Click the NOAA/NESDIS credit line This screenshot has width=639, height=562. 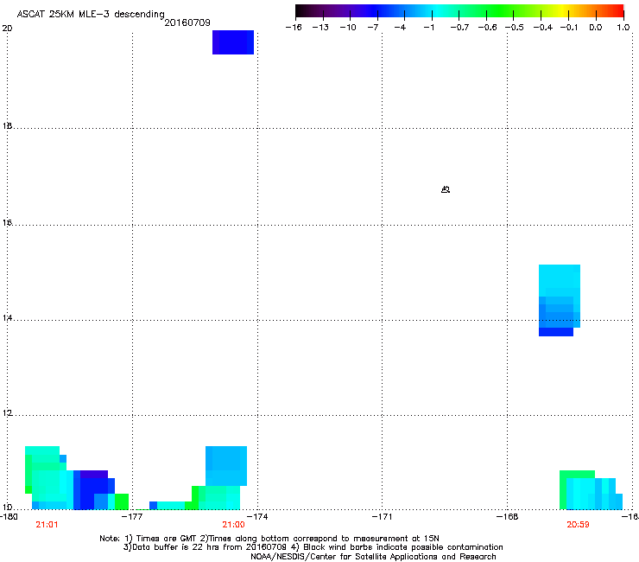click(373, 557)
